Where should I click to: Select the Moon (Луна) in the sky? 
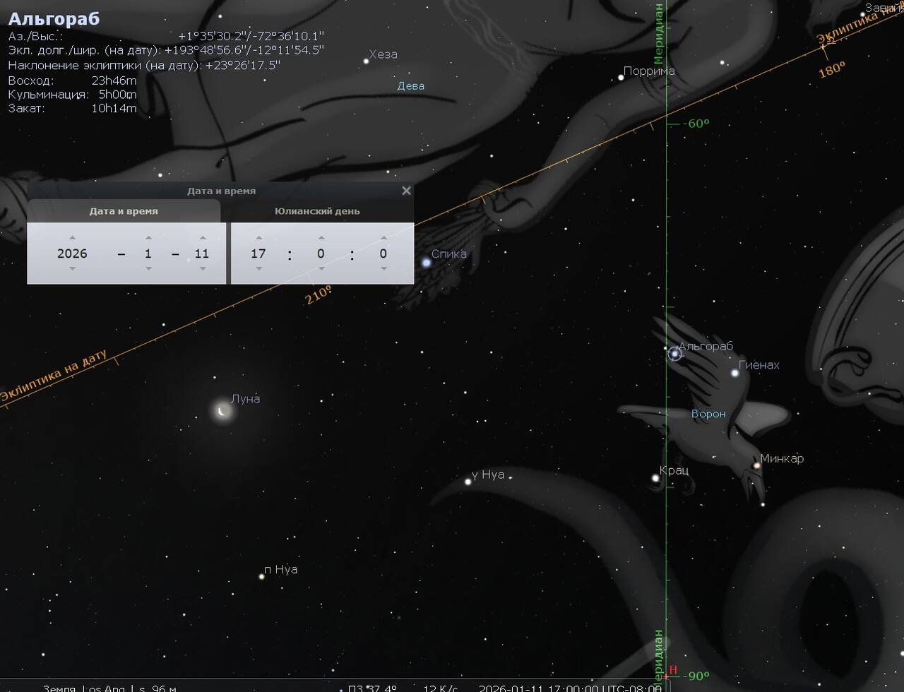point(223,411)
